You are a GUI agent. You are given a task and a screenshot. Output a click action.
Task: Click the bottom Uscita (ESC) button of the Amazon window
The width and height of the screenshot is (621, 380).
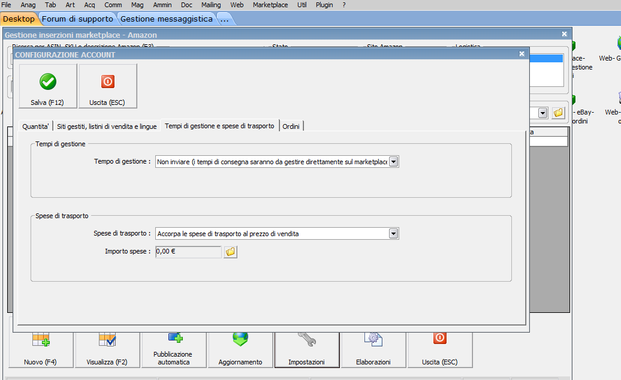click(x=440, y=350)
